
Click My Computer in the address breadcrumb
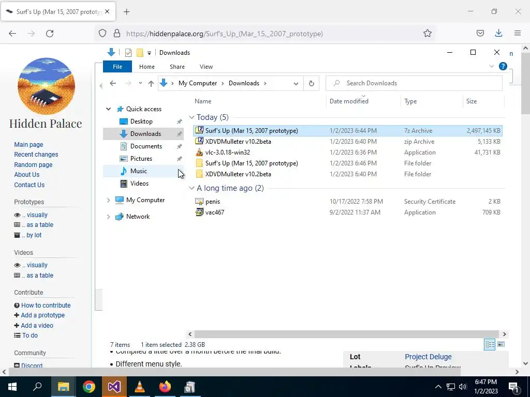pos(198,83)
